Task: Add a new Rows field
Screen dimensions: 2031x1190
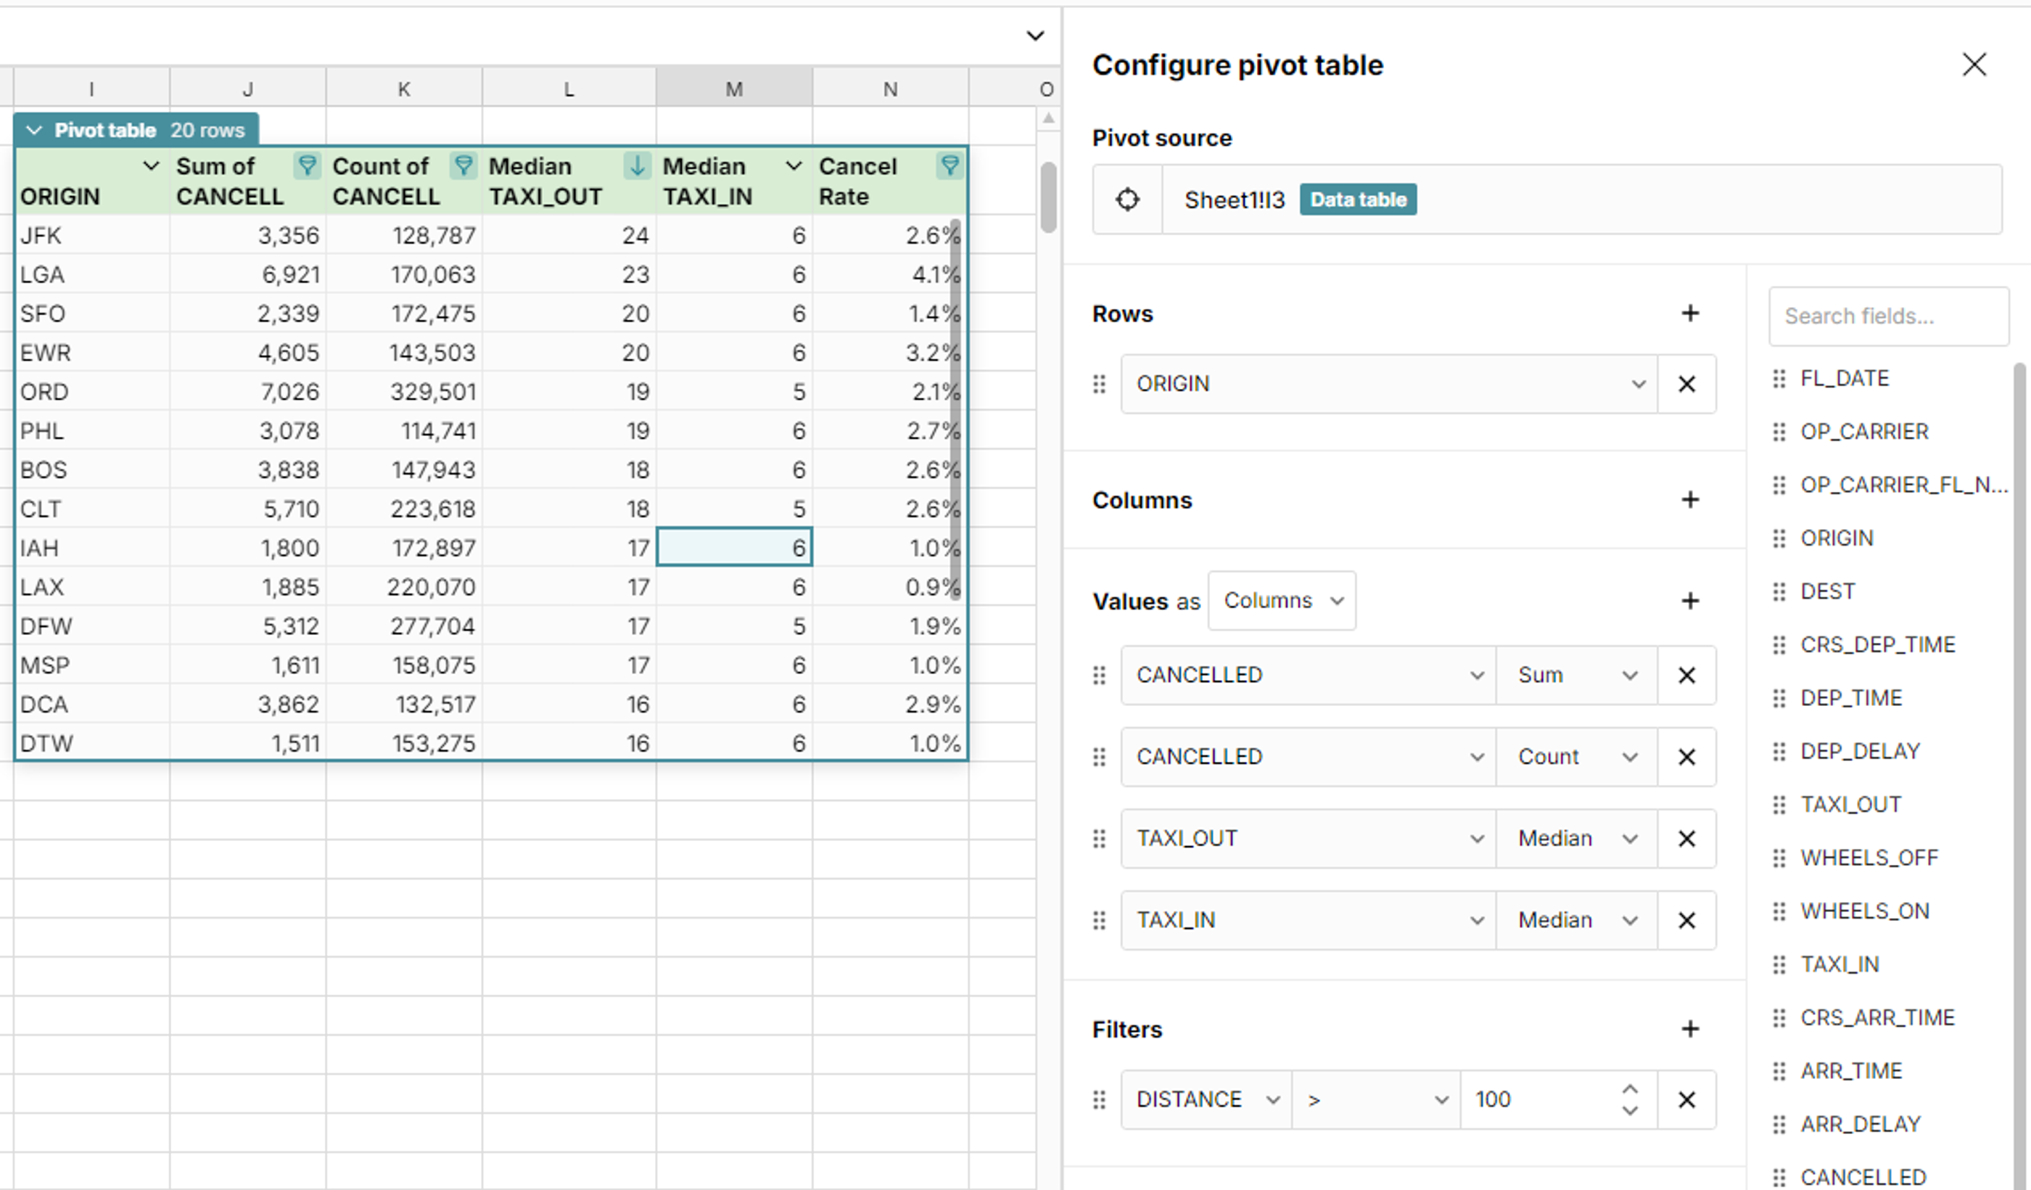Action: 1690,313
